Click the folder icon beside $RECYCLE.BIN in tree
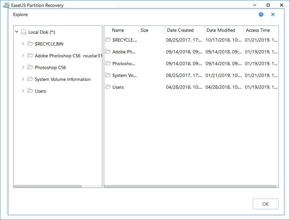Screen dimensions: 290x220 [30, 44]
